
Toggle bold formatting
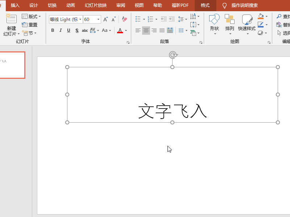tap(53, 30)
